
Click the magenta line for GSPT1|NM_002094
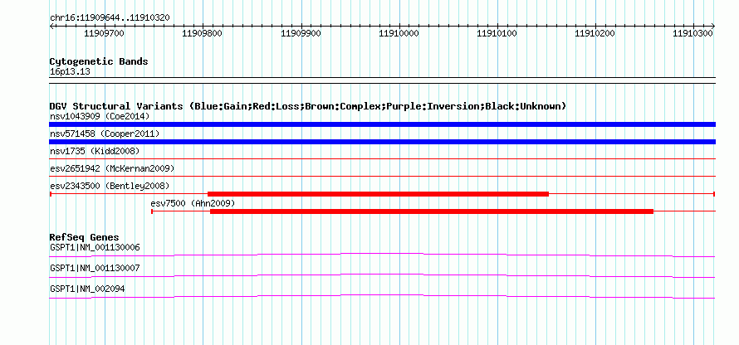click(382, 297)
